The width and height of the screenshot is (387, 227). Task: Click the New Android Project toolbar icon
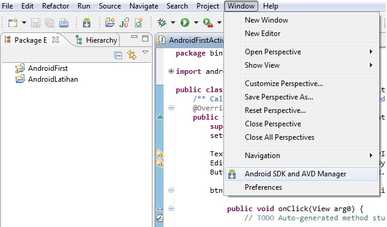[110, 23]
